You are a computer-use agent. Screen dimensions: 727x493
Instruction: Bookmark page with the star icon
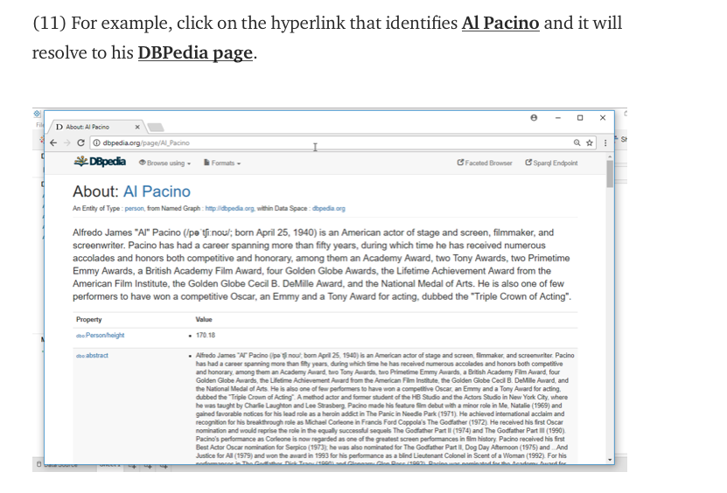[x=590, y=143]
